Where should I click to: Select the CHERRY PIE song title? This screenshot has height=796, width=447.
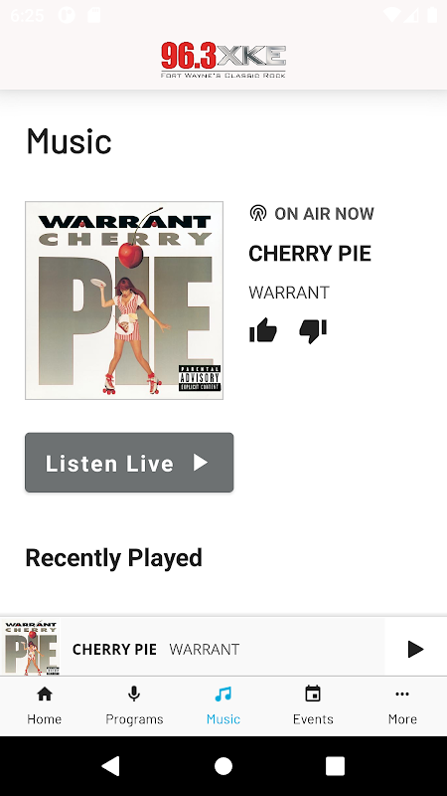pos(310,254)
